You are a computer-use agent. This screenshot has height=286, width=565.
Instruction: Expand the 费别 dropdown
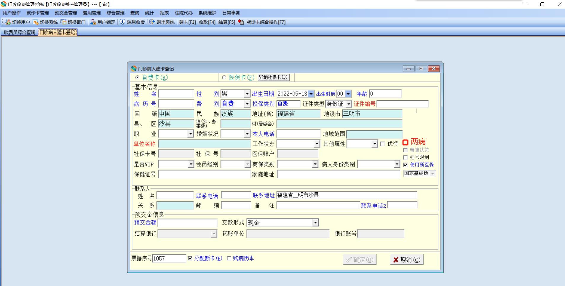247,104
